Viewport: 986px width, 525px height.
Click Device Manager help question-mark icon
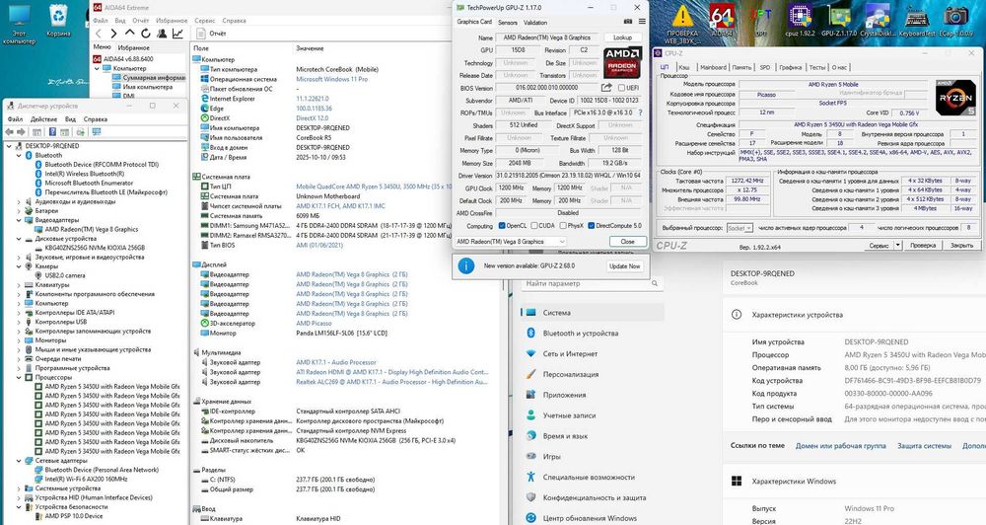[52, 132]
